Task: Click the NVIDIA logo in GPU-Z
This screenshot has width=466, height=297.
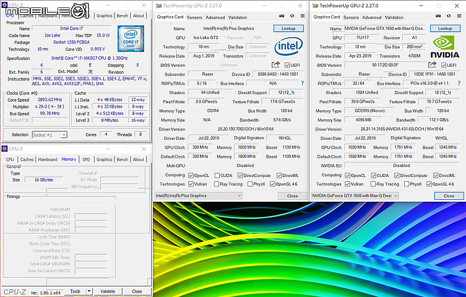Action: point(445,46)
